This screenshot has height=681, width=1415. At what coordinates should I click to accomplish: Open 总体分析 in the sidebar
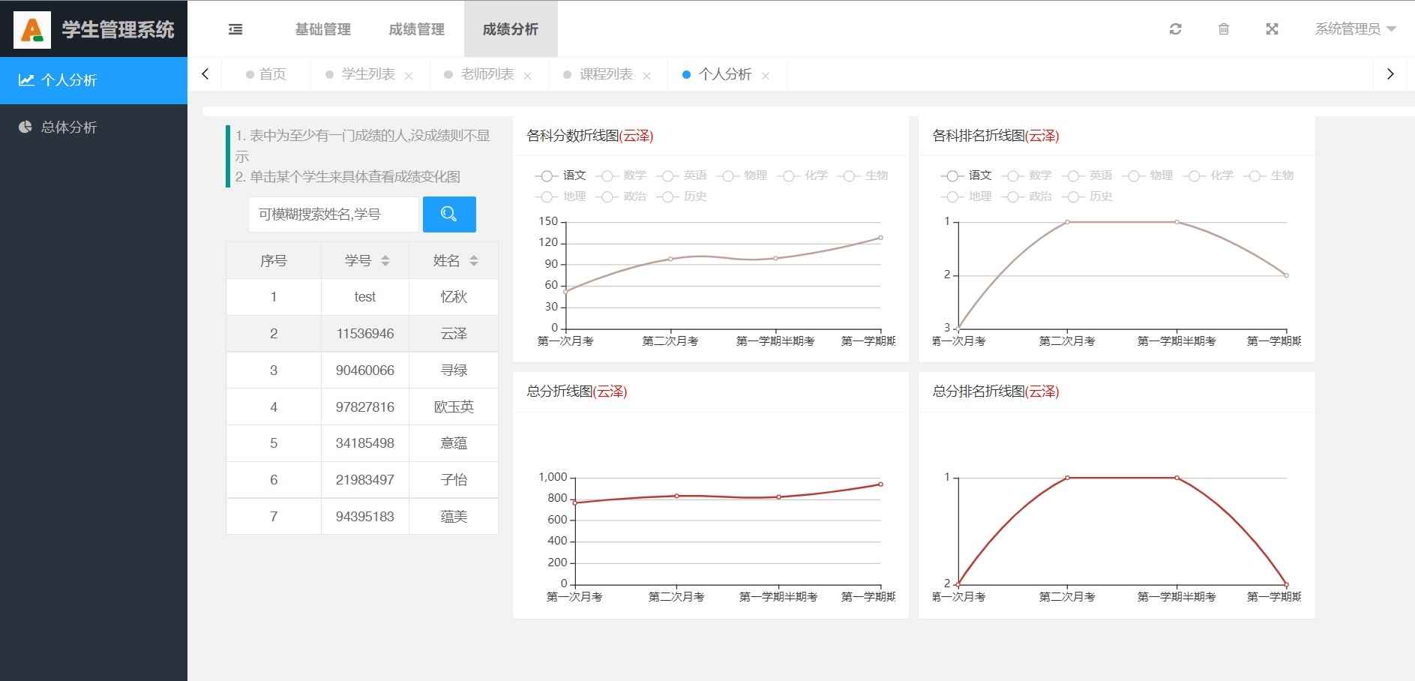coord(69,127)
